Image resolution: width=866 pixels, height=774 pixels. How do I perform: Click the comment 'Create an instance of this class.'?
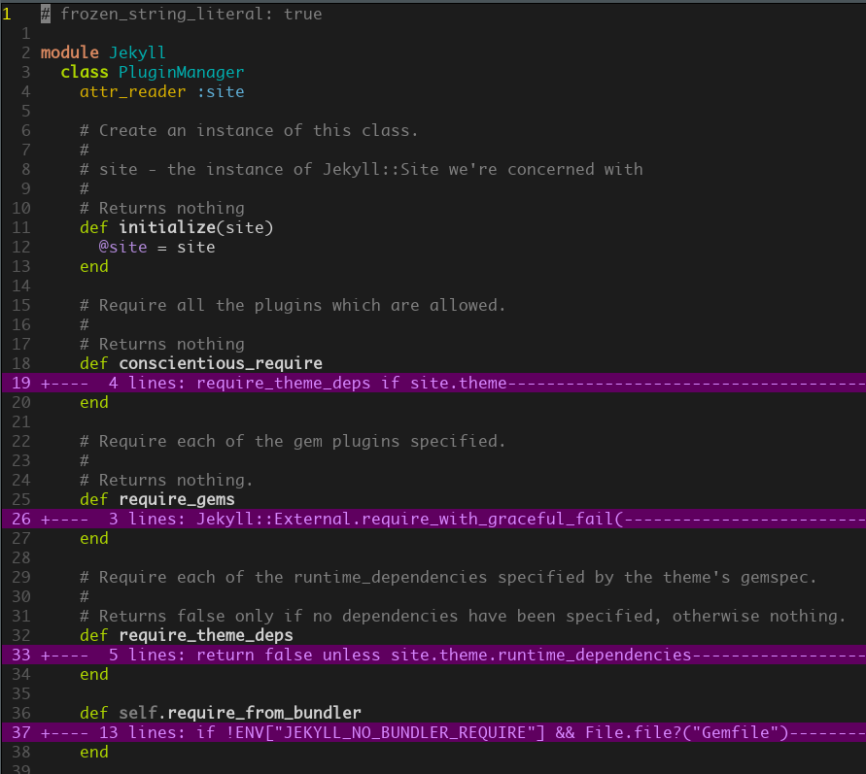(259, 130)
